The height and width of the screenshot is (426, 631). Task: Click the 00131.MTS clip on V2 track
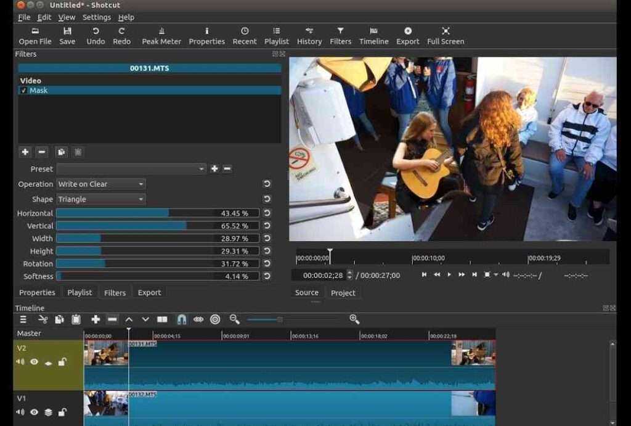[x=290, y=354]
